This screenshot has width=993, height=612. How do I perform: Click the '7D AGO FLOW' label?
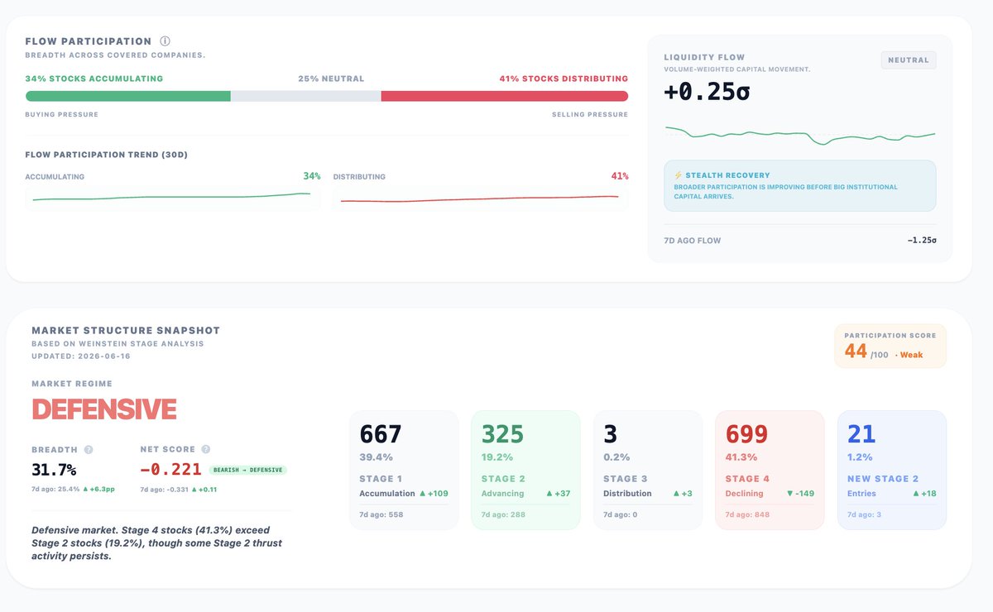click(x=693, y=241)
